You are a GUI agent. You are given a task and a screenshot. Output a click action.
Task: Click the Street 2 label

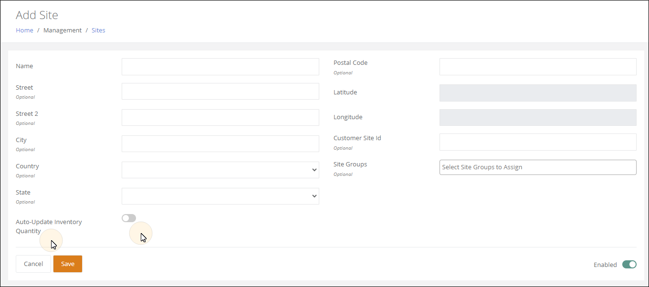coord(27,113)
